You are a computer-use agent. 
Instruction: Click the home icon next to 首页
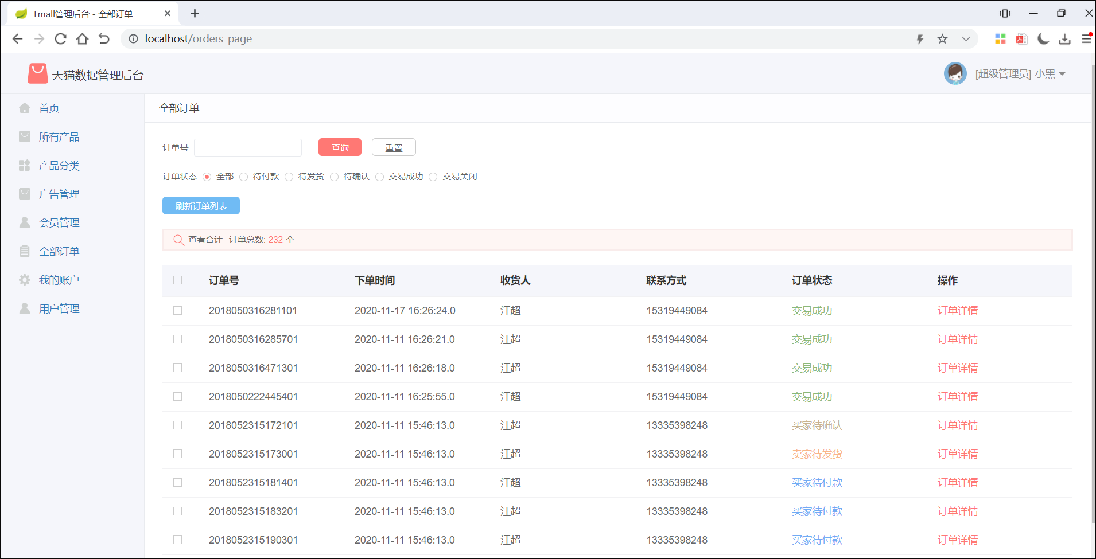click(25, 108)
